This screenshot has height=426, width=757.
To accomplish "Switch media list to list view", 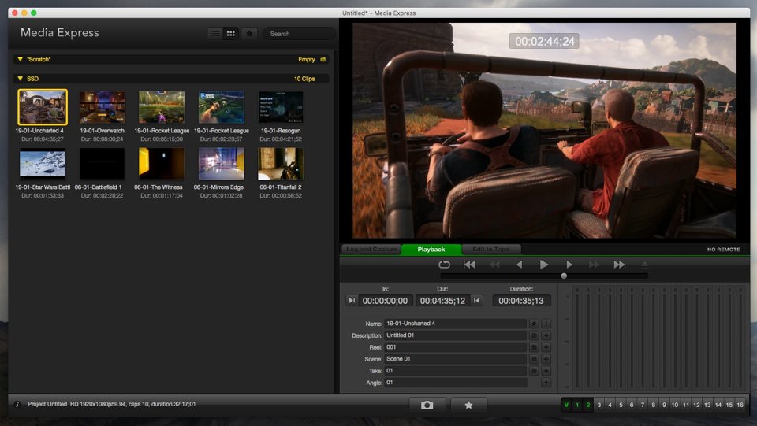I will click(215, 34).
